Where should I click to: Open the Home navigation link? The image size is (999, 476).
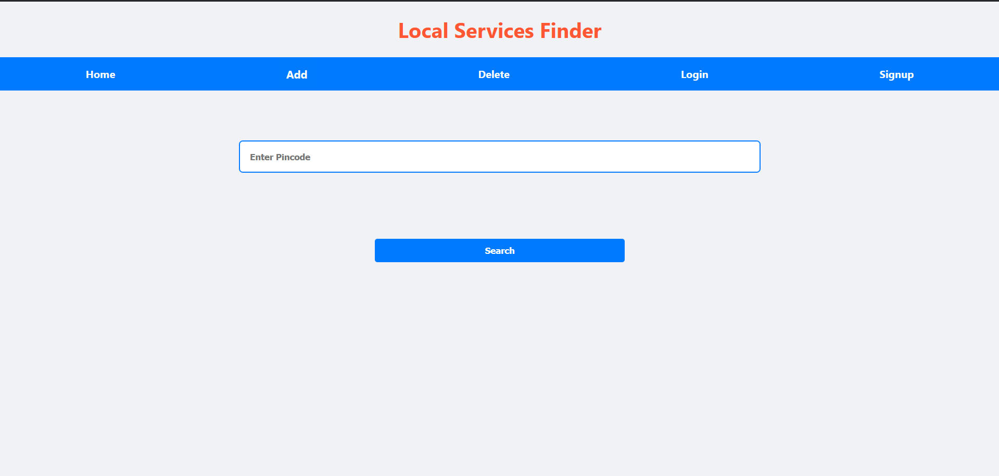(x=100, y=74)
